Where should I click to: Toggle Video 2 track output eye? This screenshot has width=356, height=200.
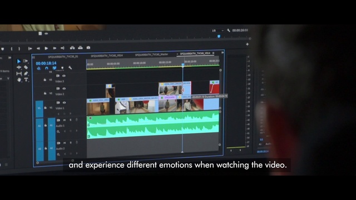click(64, 88)
